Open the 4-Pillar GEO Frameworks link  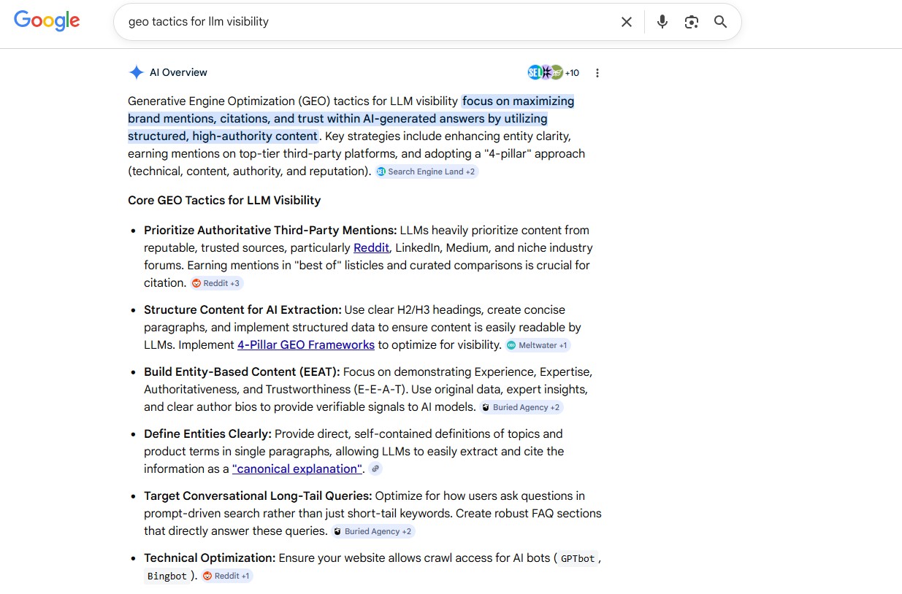[x=306, y=344]
